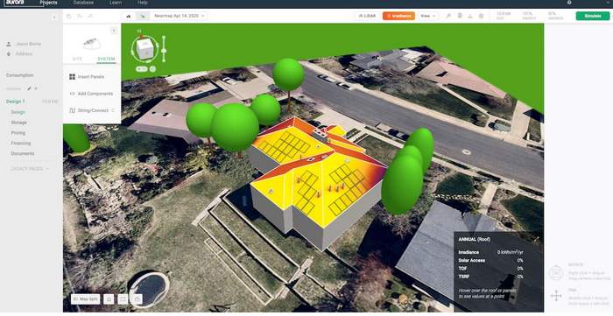
Task: Click the vertical zoom slider handle beside the cube
Action: click(164, 51)
